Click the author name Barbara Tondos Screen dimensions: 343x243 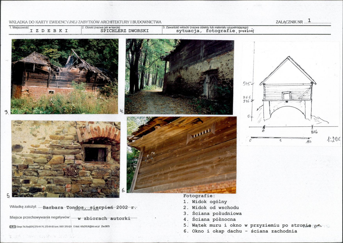click(63, 208)
